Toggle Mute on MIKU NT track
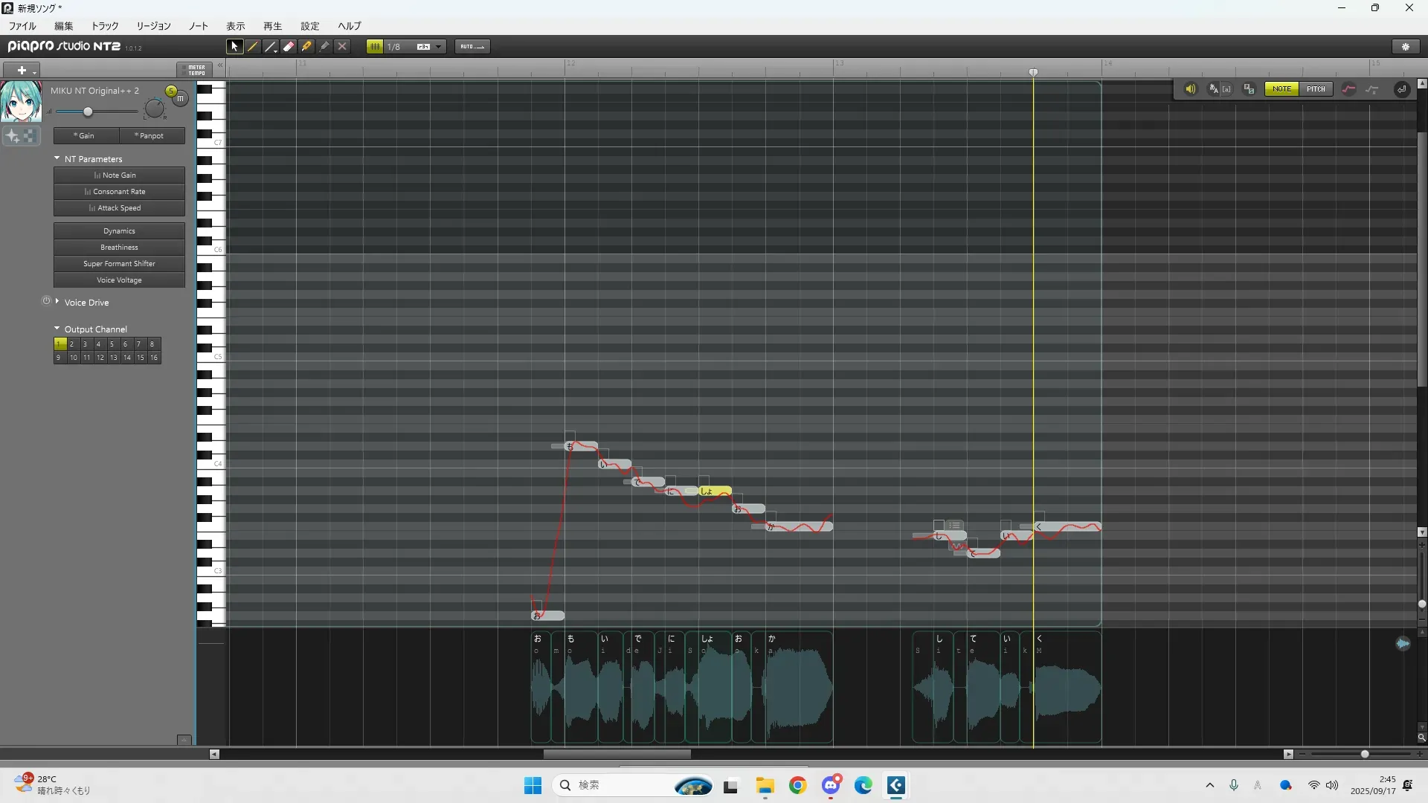Screen dimensions: 1428x803 [x=181, y=98]
